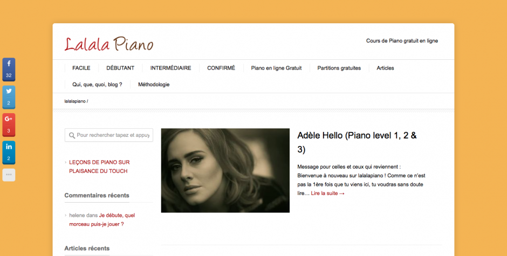
Task: Click the Lire la suite link
Action: (x=328, y=193)
